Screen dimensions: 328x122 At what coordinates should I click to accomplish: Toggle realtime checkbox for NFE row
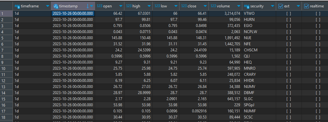click(318, 44)
